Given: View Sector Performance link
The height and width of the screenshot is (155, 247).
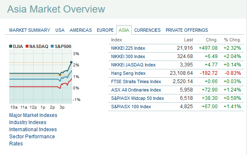Looking at the screenshot, I should pyautogui.click(x=32, y=137).
